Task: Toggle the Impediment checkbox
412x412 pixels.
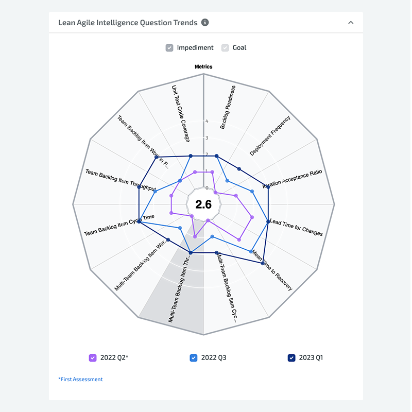Action: (169, 48)
